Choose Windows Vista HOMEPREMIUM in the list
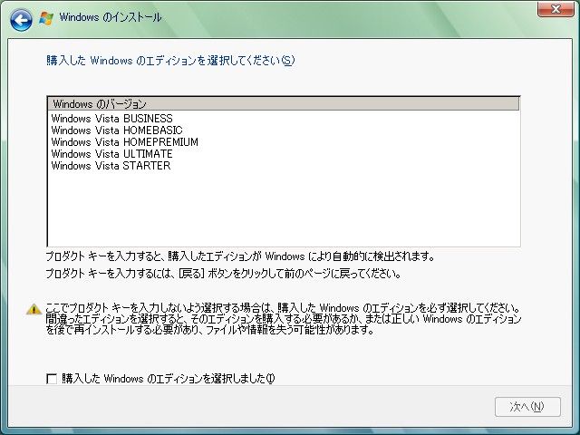 pyautogui.click(x=124, y=142)
